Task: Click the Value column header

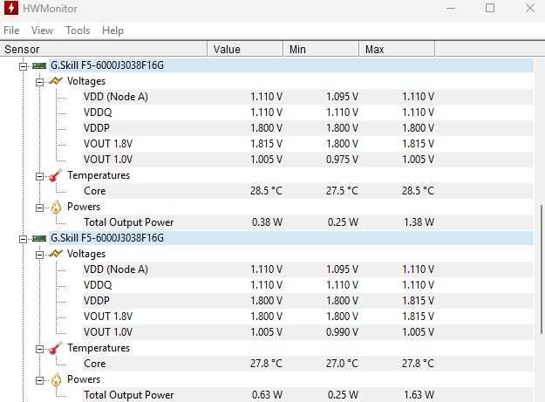Action: pos(245,49)
